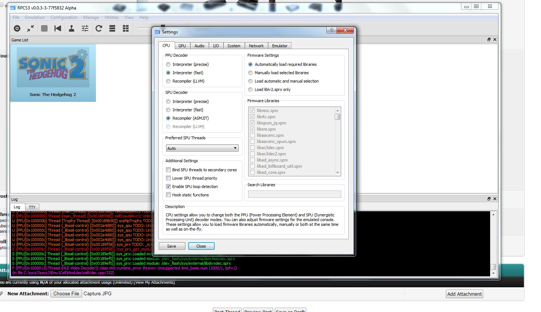Viewport: 541px width, 312px height.
Task: Click the Search Libraries input field
Action: click(x=294, y=194)
